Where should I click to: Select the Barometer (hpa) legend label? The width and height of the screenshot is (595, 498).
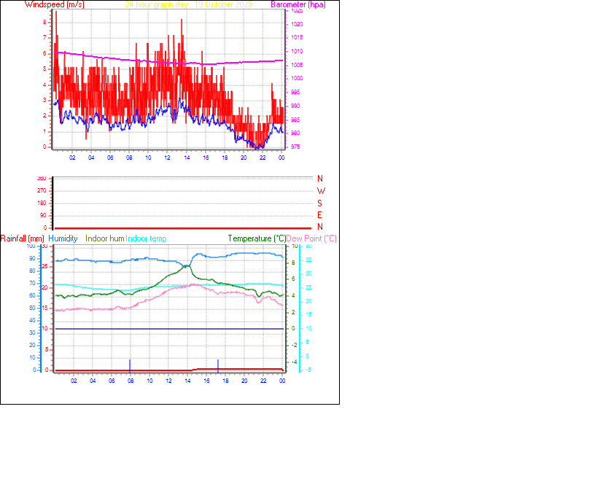click(297, 4)
